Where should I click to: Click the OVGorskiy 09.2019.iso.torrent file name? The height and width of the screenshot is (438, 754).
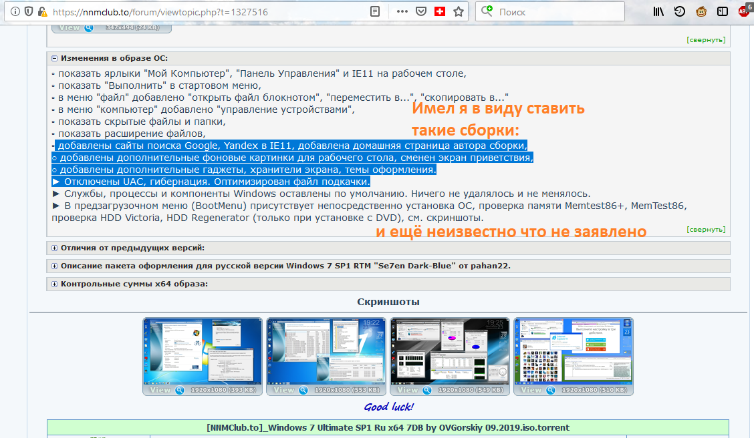tap(388, 427)
